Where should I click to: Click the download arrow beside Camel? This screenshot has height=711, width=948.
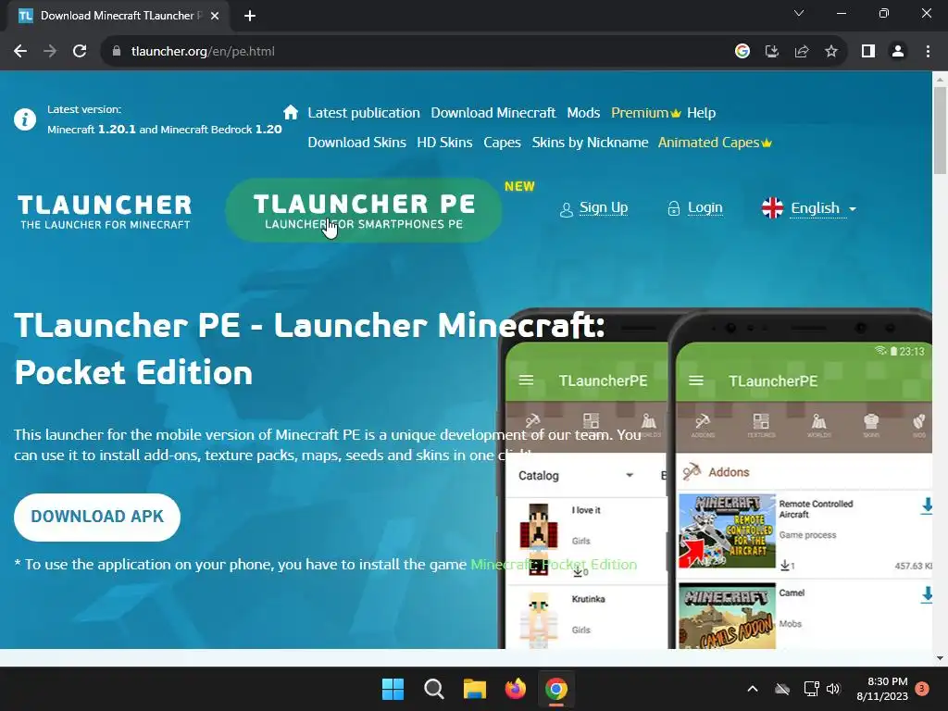[x=926, y=595]
